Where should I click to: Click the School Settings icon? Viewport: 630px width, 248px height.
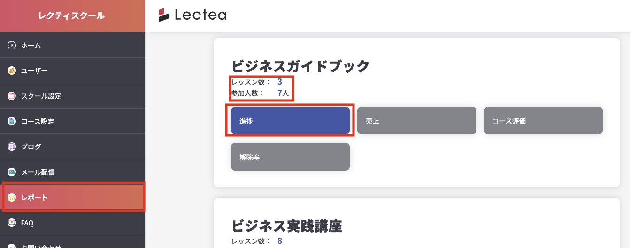[x=12, y=96]
